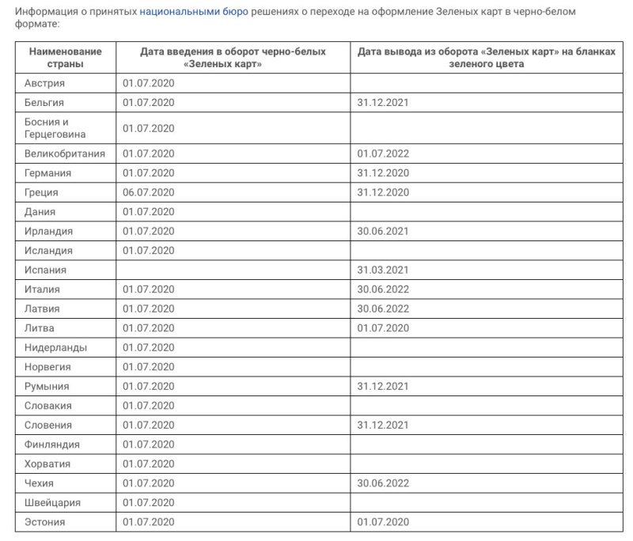
Task: Click the "Швейцария" country name
Action: pyautogui.click(x=53, y=502)
